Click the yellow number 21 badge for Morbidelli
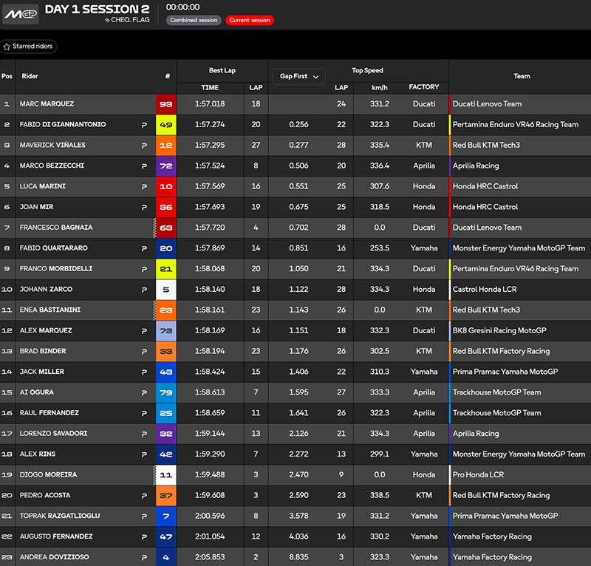Viewport: 591px width, 566px height. 165,269
